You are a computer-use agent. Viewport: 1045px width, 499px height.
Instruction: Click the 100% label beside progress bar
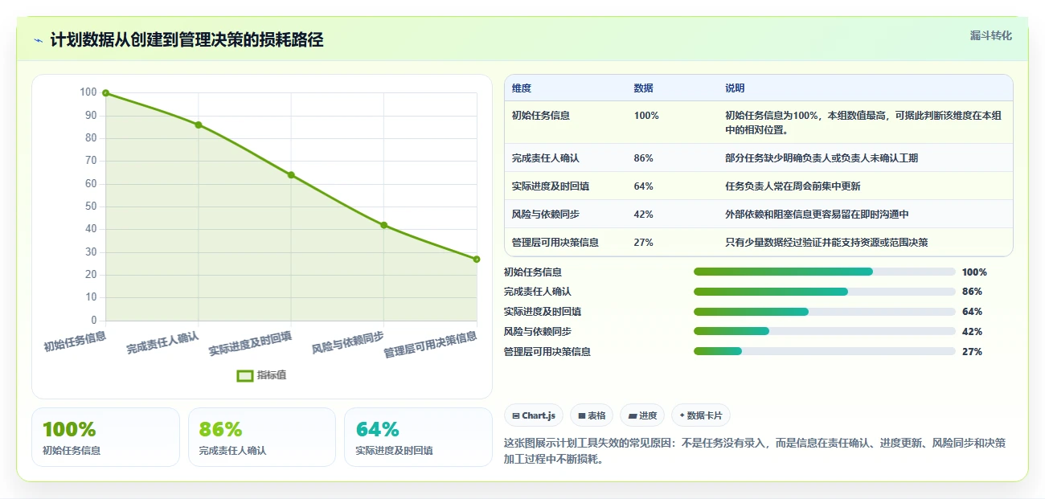point(974,272)
